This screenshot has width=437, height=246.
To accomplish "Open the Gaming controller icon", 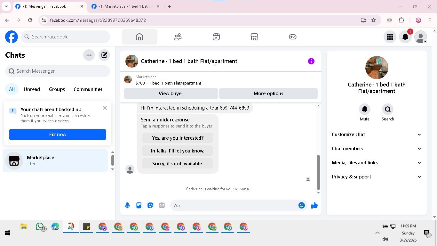I will pyautogui.click(x=293, y=37).
